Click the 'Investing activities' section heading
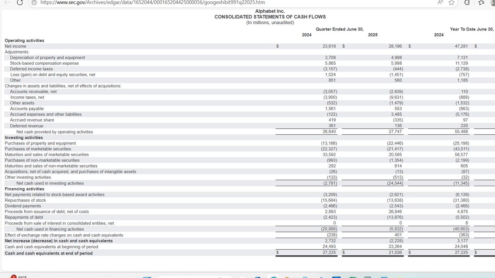 pos(24,138)
